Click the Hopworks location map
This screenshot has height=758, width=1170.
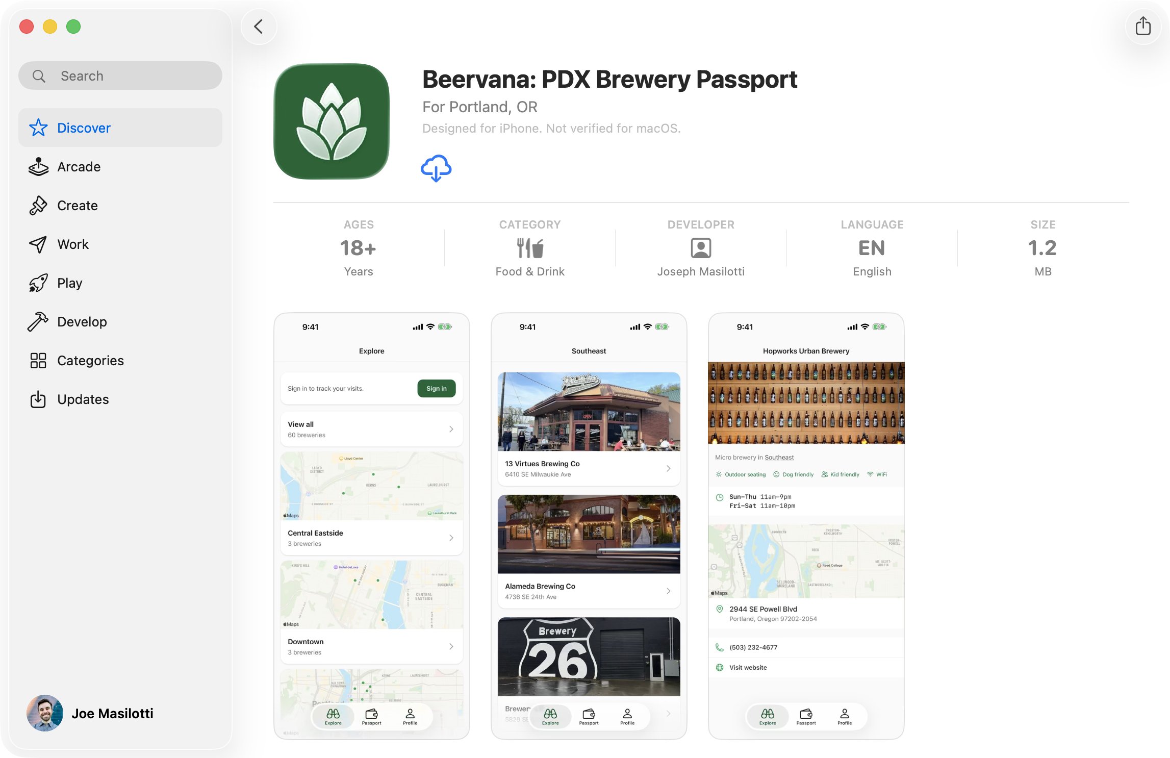tap(806, 561)
